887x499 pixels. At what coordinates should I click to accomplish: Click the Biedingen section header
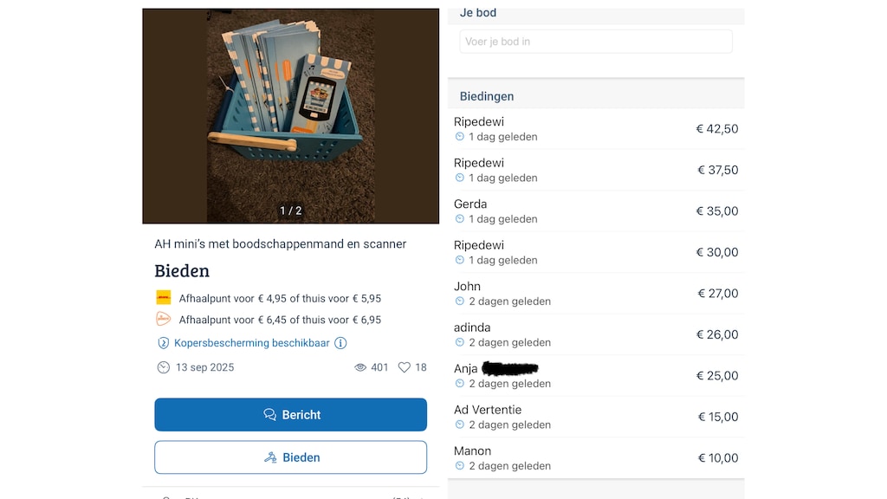(x=487, y=96)
